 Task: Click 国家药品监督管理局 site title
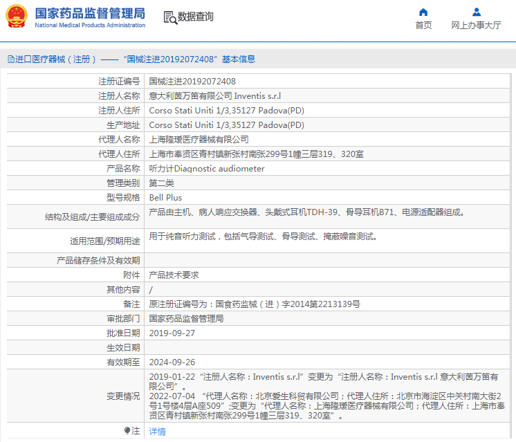pyautogui.click(x=90, y=14)
